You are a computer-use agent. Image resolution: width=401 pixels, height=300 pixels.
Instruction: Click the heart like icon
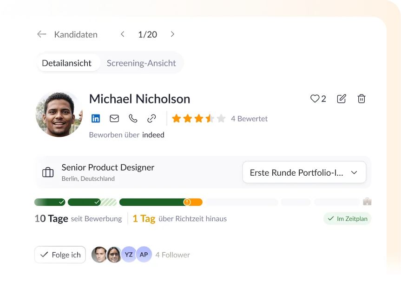[315, 98]
